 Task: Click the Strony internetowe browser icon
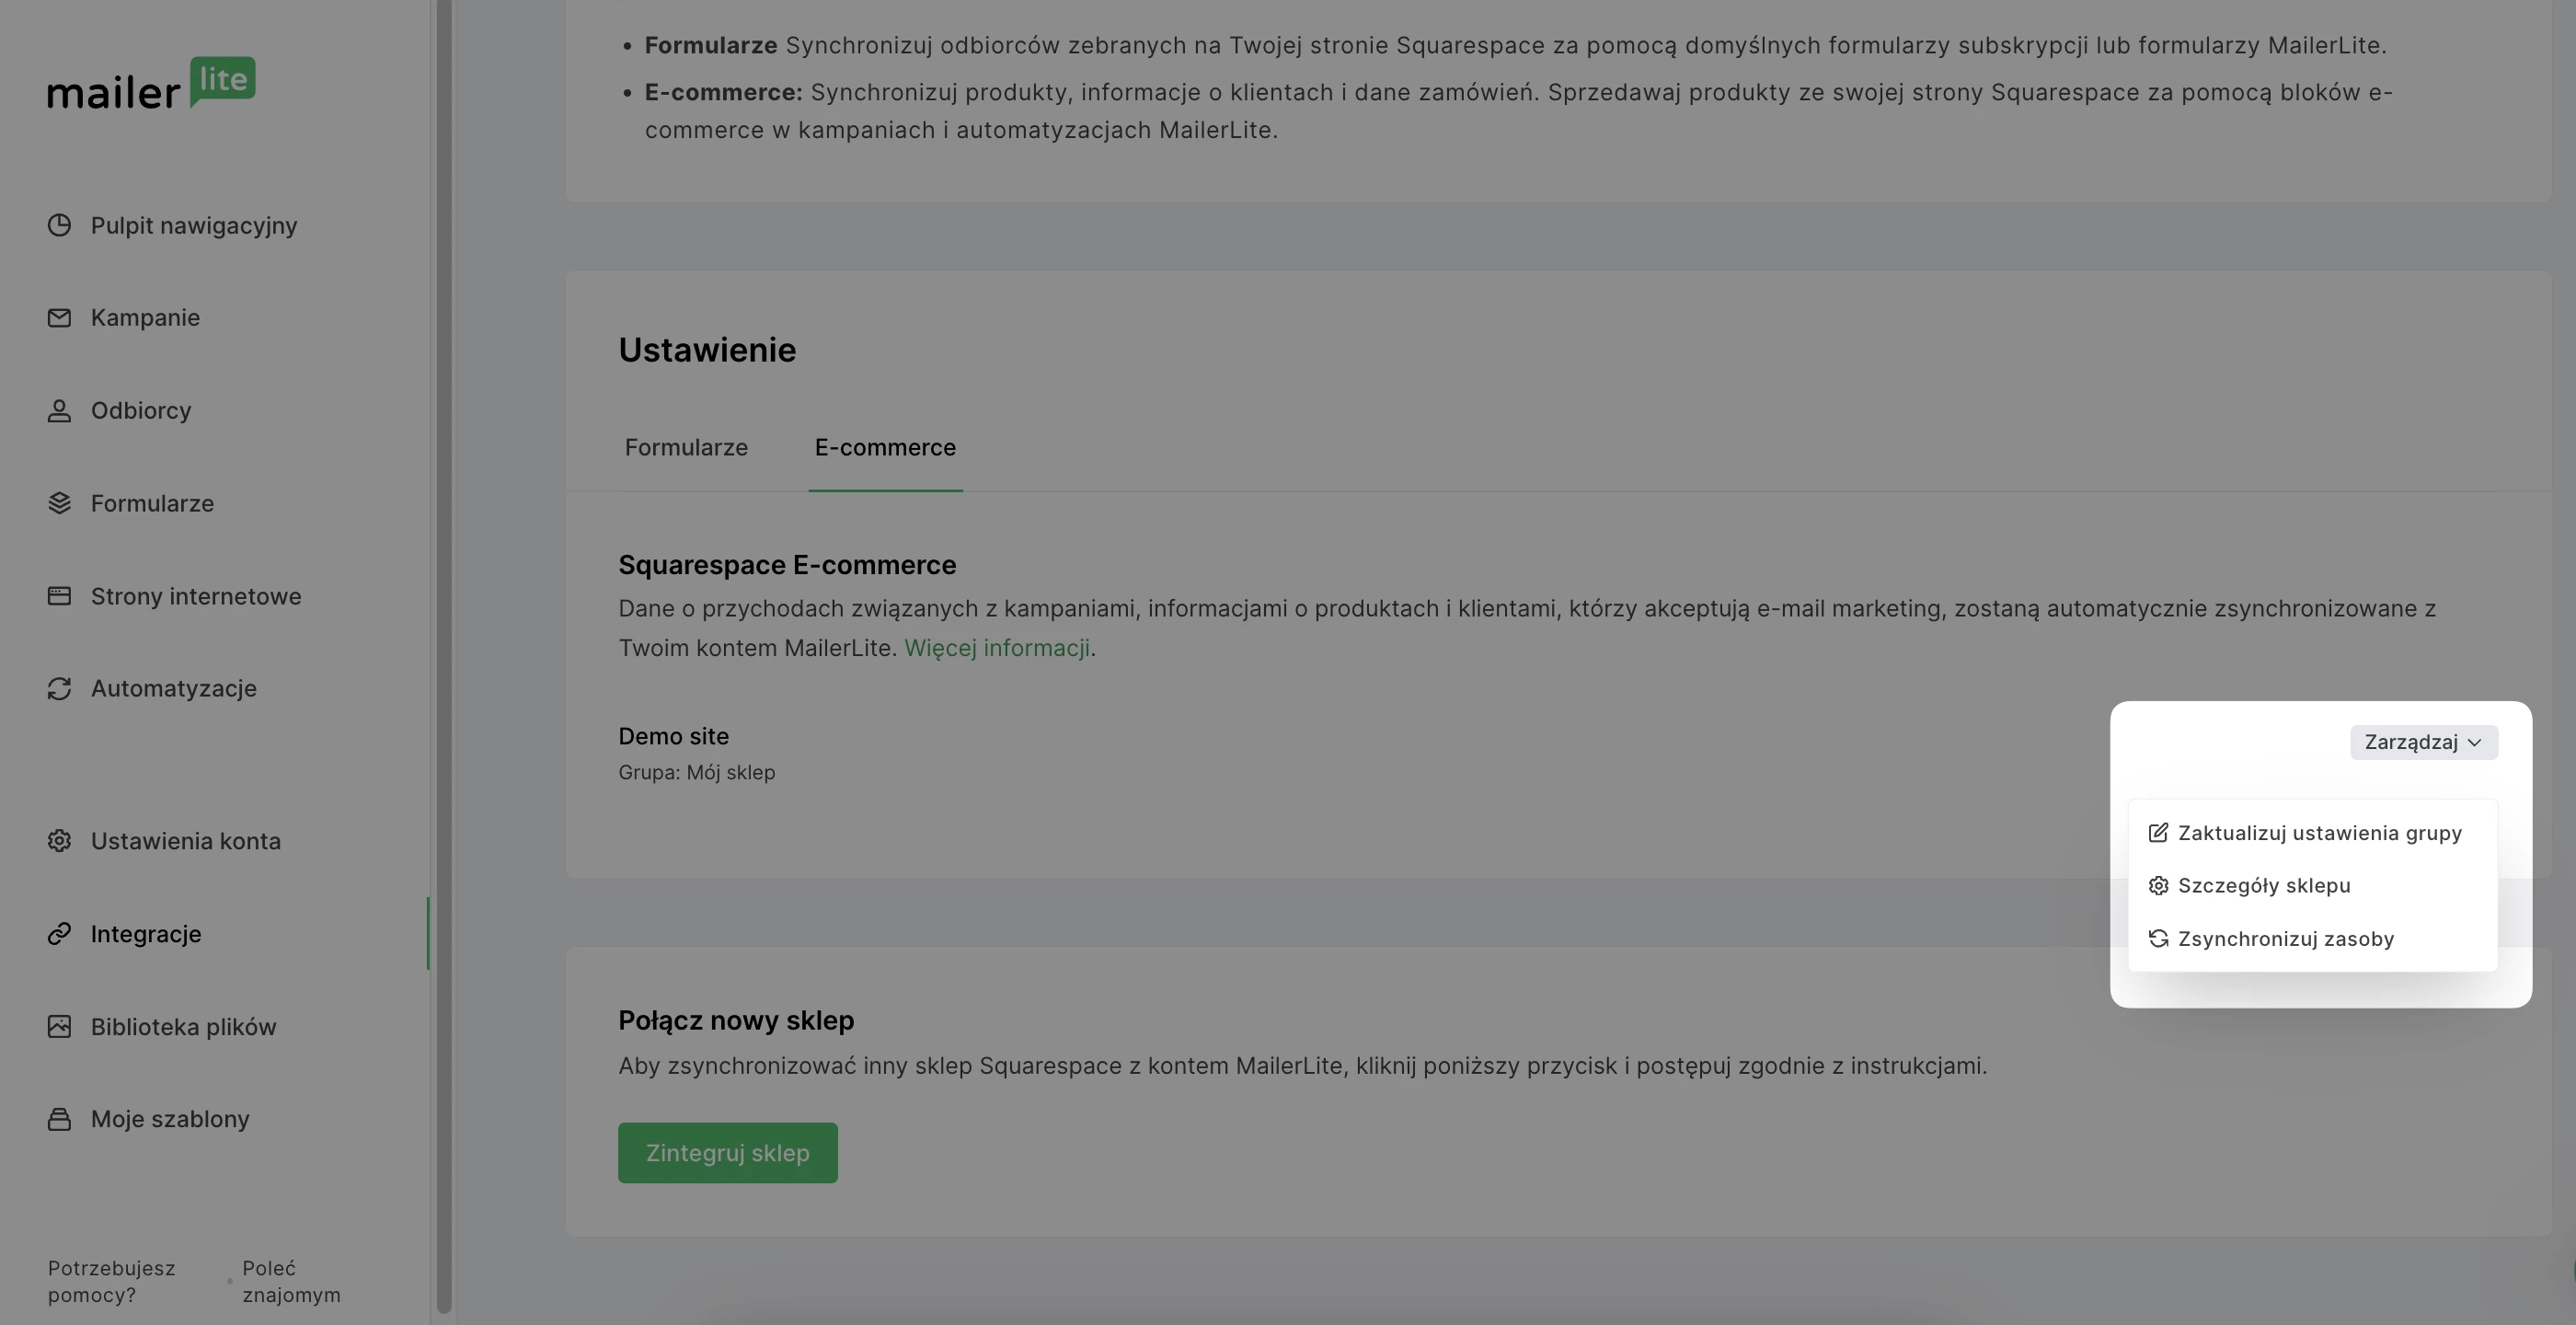pos(59,596)
